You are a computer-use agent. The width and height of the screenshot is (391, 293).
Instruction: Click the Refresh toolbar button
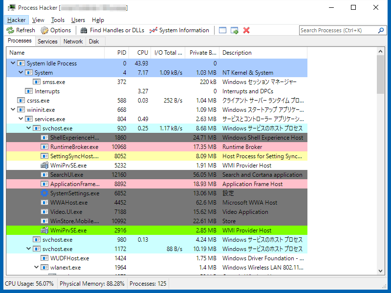pos(21,30)
